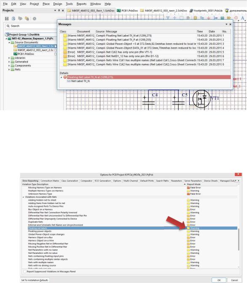Click Set To Installation Defaults button
This screenshot has width=247, height=283.
(x=35, y=280)
